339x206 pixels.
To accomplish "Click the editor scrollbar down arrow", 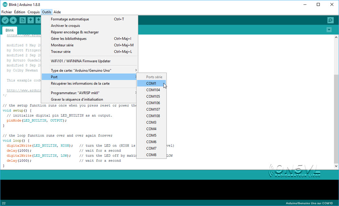I will (x=336, y=166).
